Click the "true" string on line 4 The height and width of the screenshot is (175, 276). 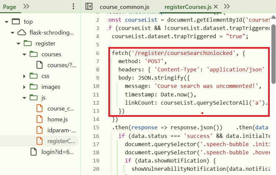[235, 37]
